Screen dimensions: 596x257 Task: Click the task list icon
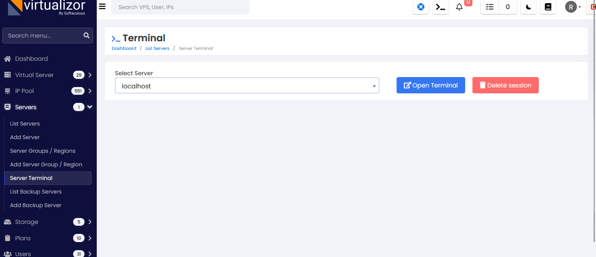[489, 7]
